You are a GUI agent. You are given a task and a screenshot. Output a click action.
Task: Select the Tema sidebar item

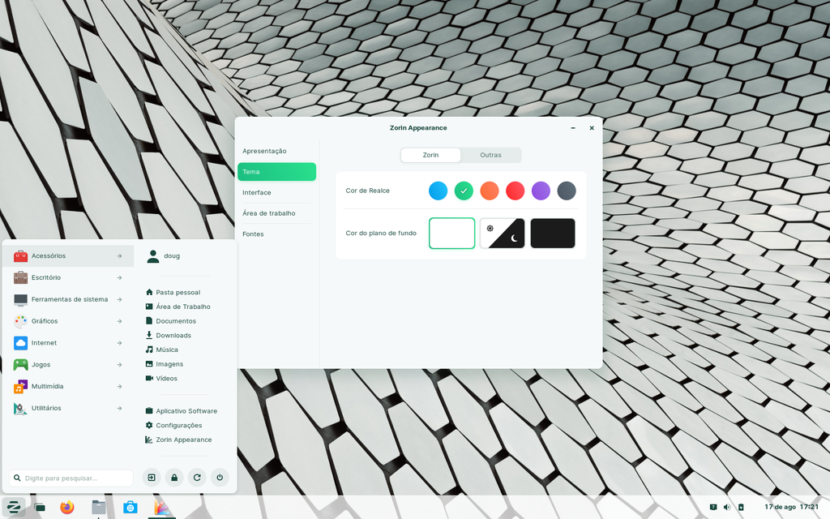(277, 172)
